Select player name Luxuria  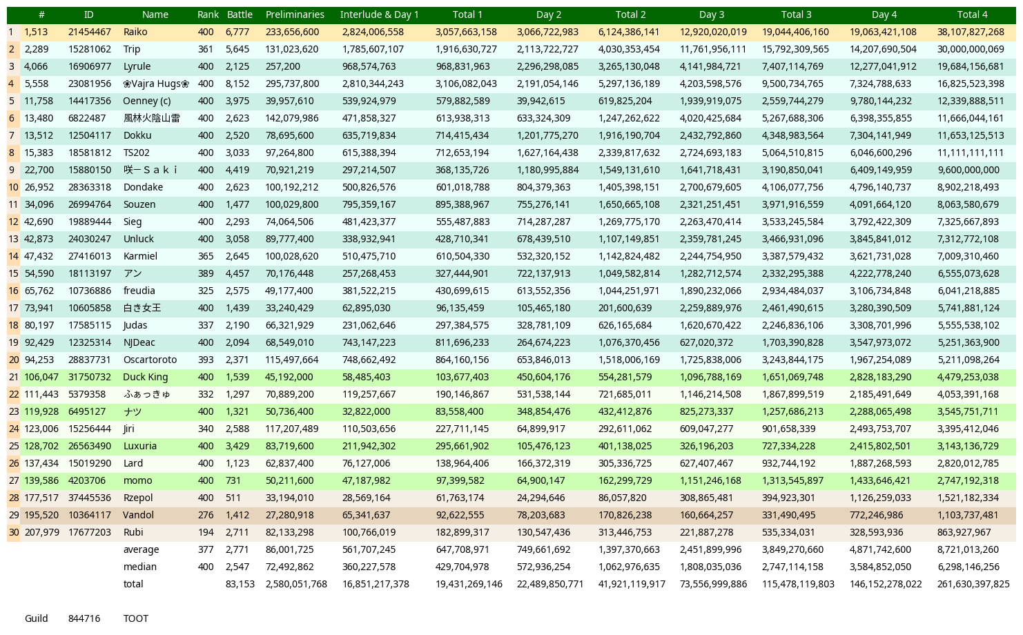(x=140, y=446)
